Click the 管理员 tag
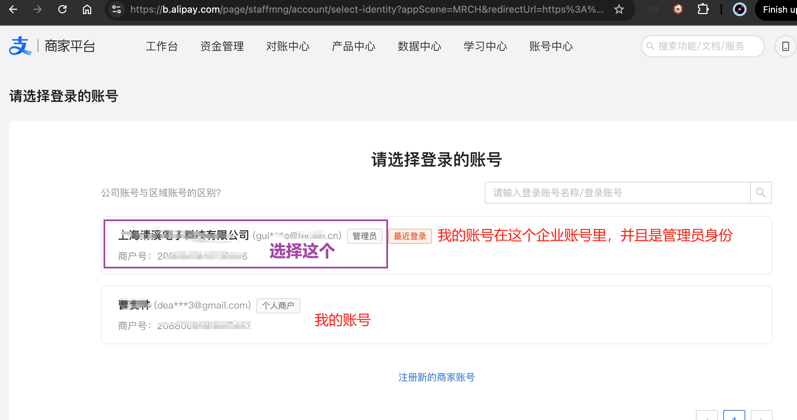This screenshot has height=420, width=797. (x=364, y=236)
